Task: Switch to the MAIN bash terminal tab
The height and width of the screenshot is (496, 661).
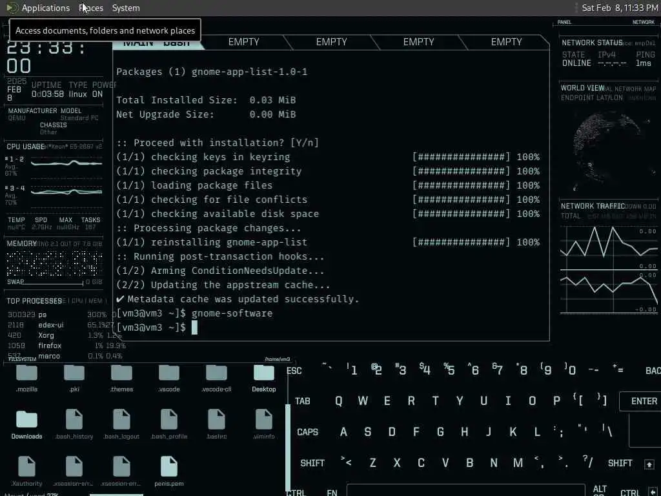Action: [158, 43]
